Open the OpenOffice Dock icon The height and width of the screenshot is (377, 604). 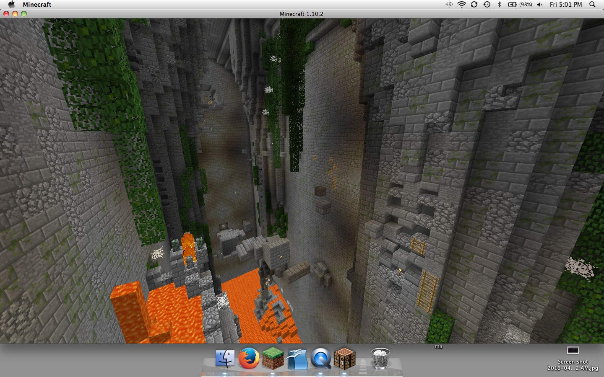coord(297,359)
